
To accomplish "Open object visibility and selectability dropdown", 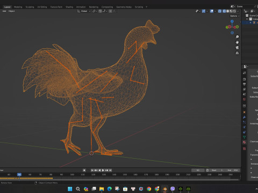I will coord(198,11).
